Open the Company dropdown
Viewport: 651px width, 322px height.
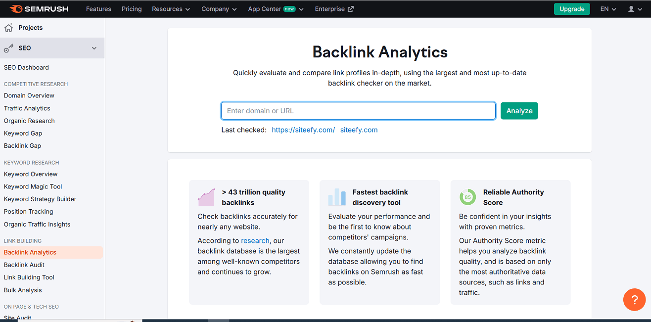pyautogui.click(x=219, y=8)
